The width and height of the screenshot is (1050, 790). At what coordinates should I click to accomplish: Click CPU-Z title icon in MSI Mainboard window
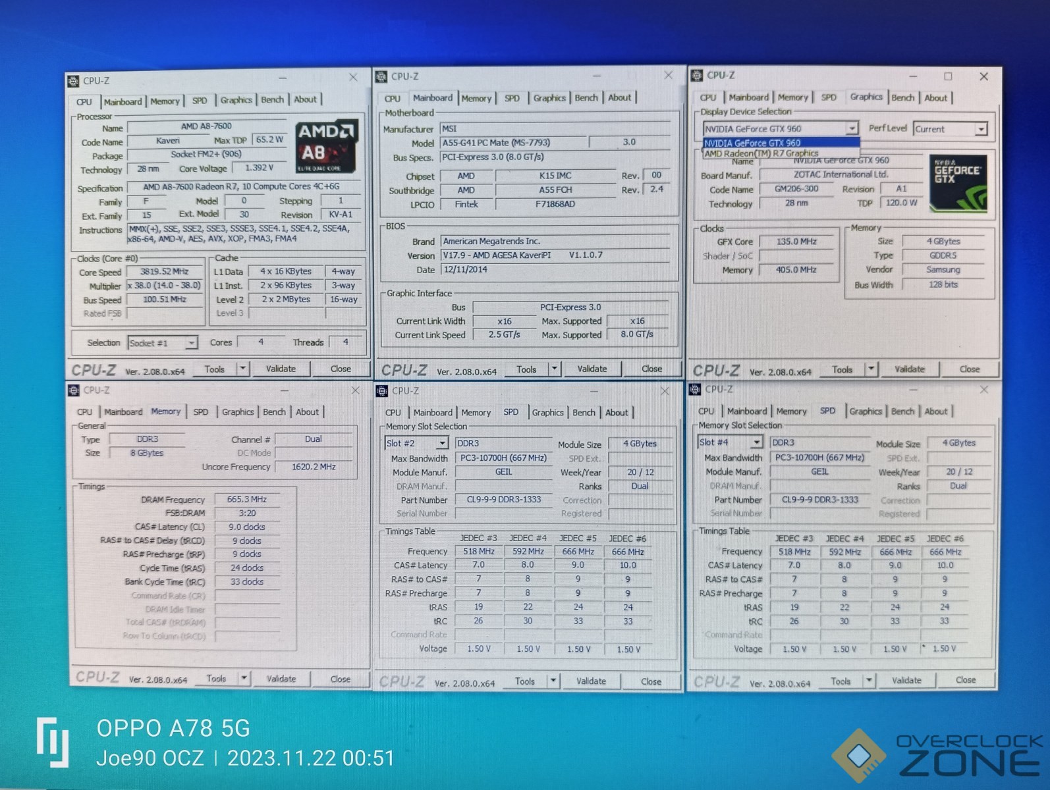point(381,76)
